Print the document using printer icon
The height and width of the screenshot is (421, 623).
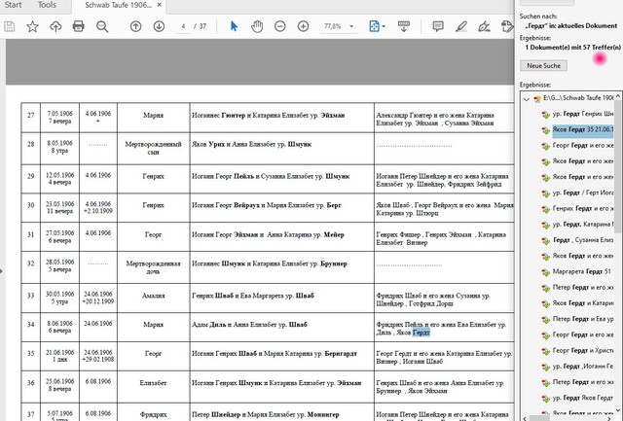click(79, 26)
